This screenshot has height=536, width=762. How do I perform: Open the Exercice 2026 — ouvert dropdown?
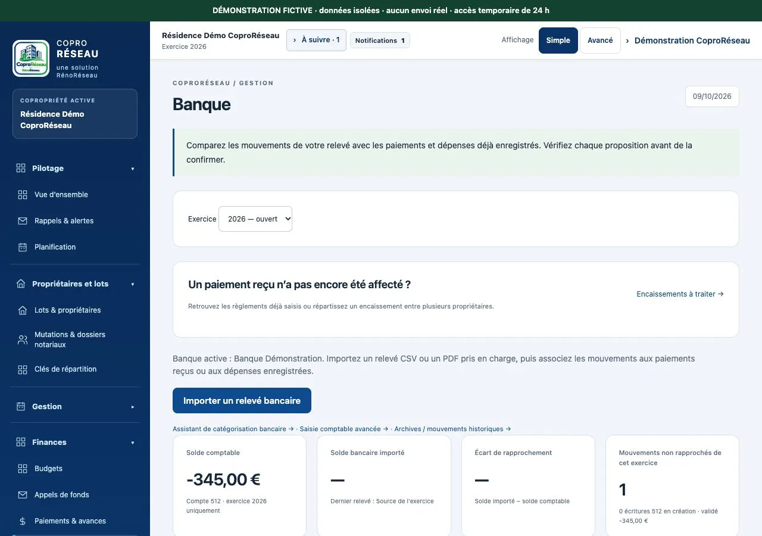255,219
